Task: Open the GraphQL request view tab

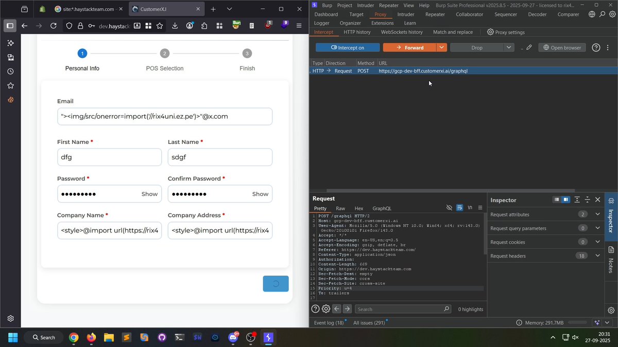Action: [382, 208]
